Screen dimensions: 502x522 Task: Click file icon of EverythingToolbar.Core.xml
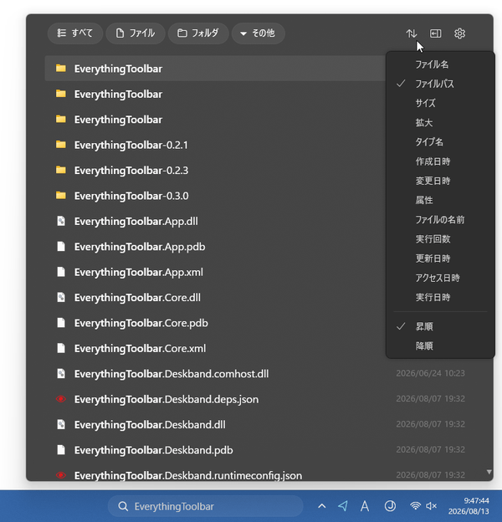[x=61, y=348]
